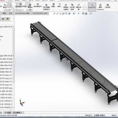Expand Reference Geometry dropdown arrow
Viewport: 118px width, 118px height.
tap(60, 10)
